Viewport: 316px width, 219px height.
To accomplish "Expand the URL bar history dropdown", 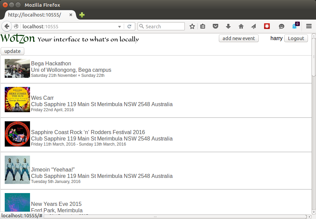I will pyautogui.click(x=119, y=27).
